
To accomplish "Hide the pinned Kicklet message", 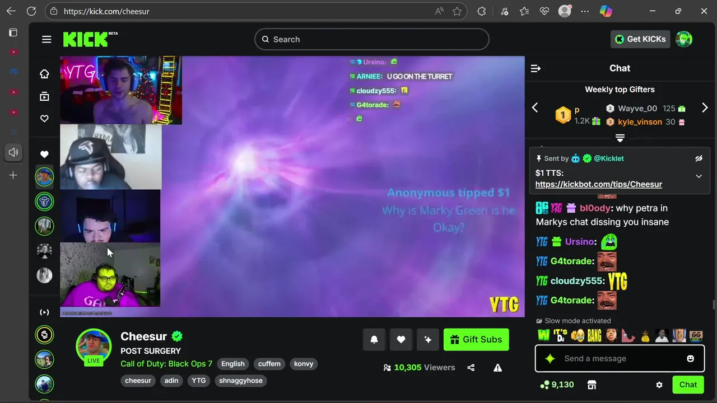I will point(699,158).
